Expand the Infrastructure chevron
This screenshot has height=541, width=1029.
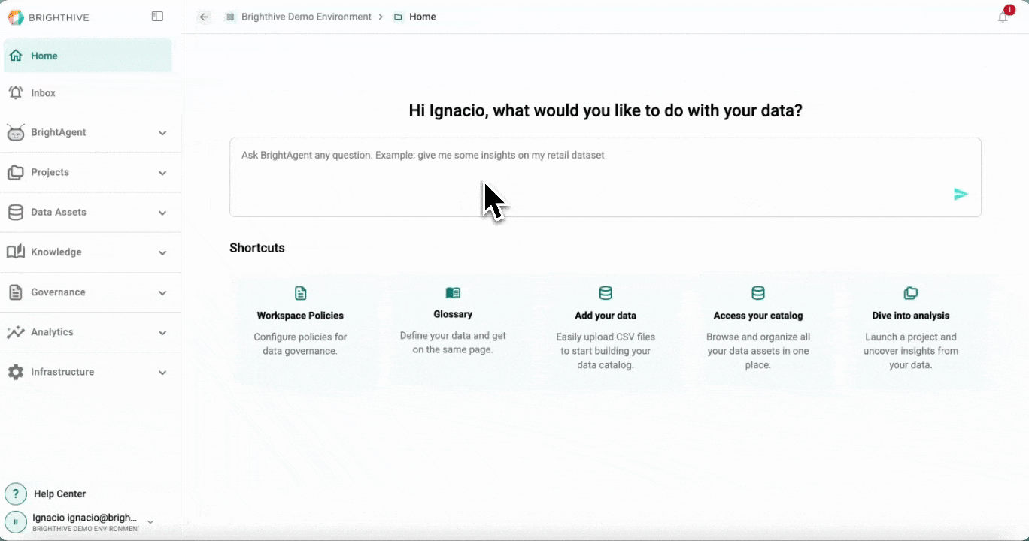[162, 372]
